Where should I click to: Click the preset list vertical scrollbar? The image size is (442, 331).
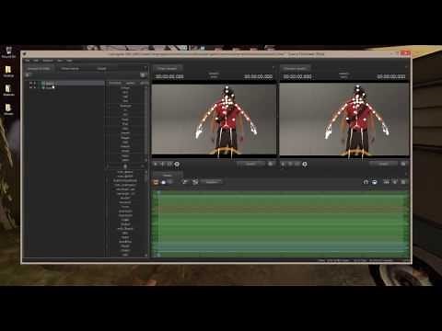pos(146,124)
